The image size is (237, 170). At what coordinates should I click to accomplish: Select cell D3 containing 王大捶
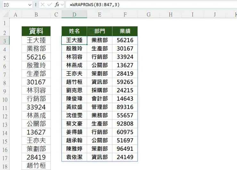tap(74, 40)
